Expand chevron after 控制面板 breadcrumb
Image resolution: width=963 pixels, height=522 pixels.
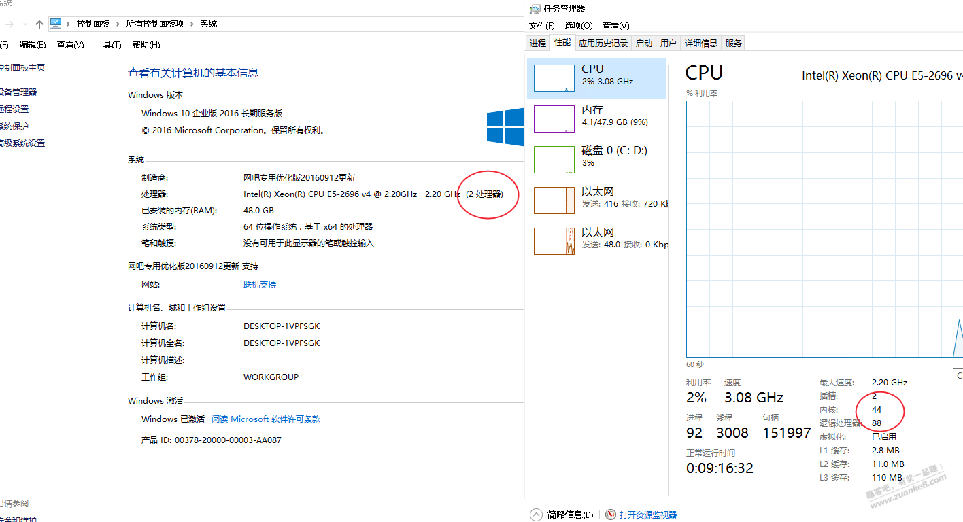pyautogui.click(x=118, y=24)
